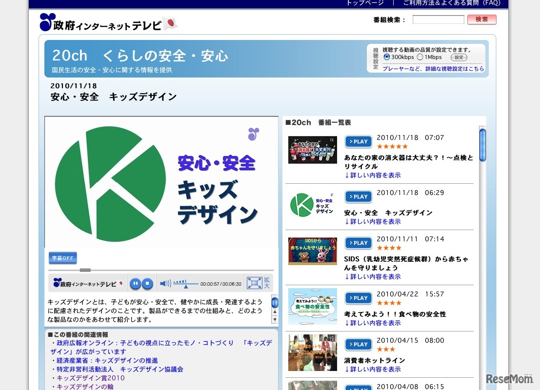This screenshot has width=540, height=390.
Task: Stop the video with the stop button
Action: coord(147,283)
